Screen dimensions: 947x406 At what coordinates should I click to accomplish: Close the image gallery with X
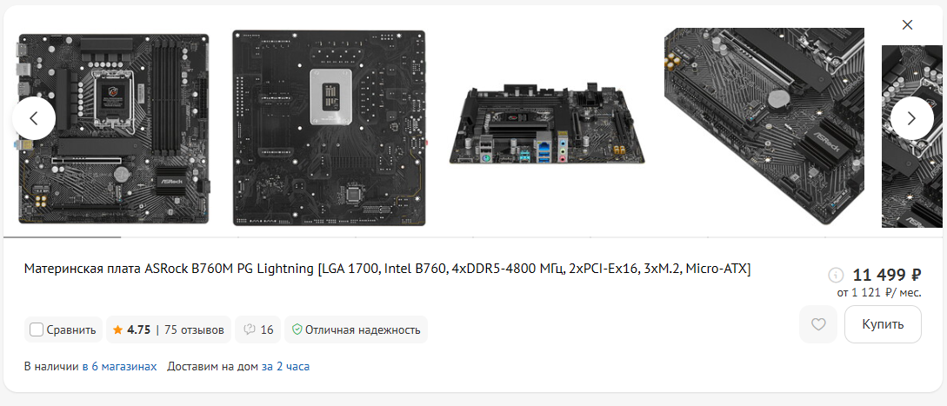(907, 24)
